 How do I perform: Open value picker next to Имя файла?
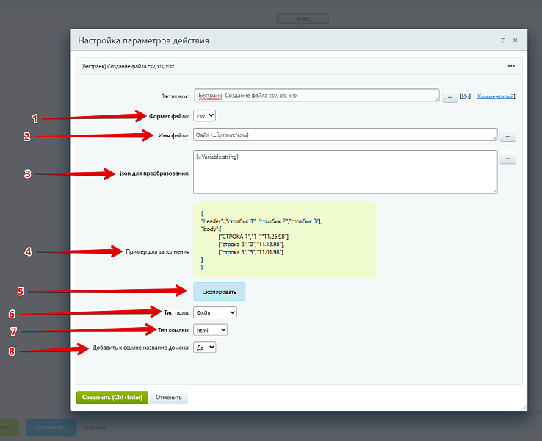pos(507,135)
